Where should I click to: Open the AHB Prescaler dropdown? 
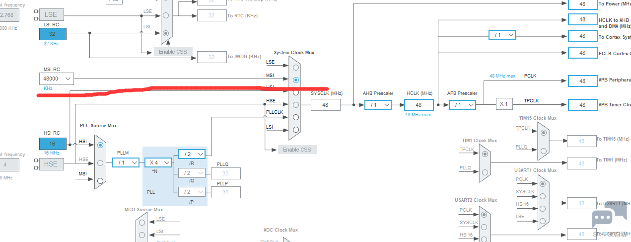[x=378, y=105]
